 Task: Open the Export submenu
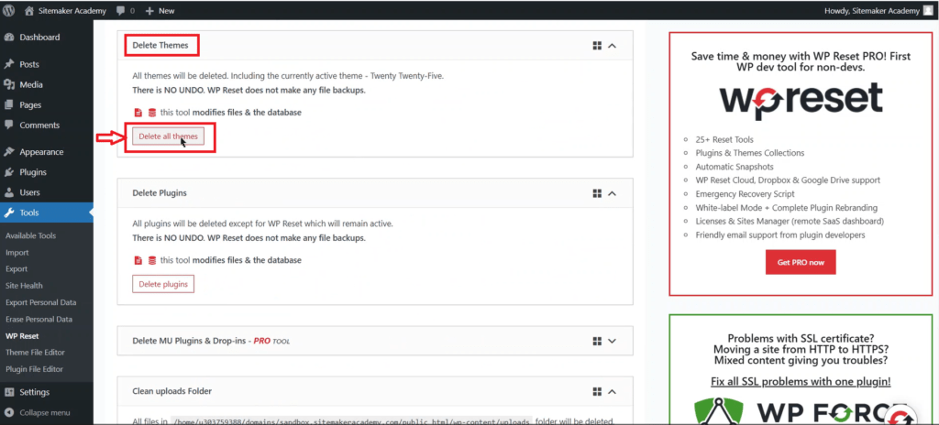tap(17, 269)
